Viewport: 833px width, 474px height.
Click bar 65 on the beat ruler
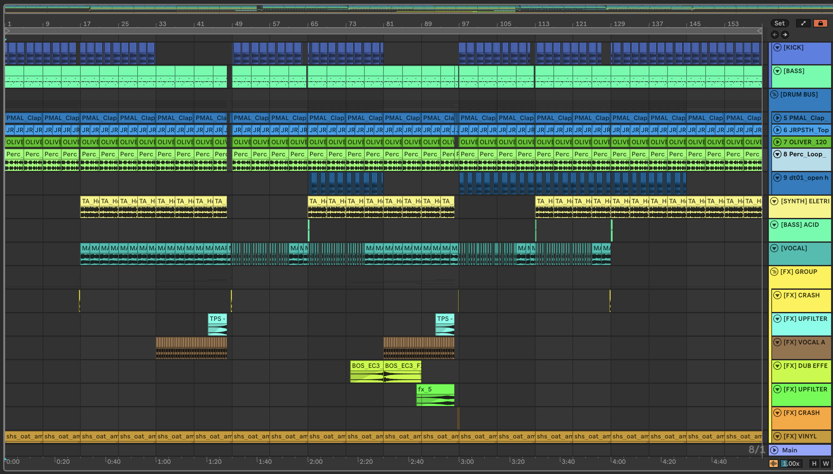[314, 24]
